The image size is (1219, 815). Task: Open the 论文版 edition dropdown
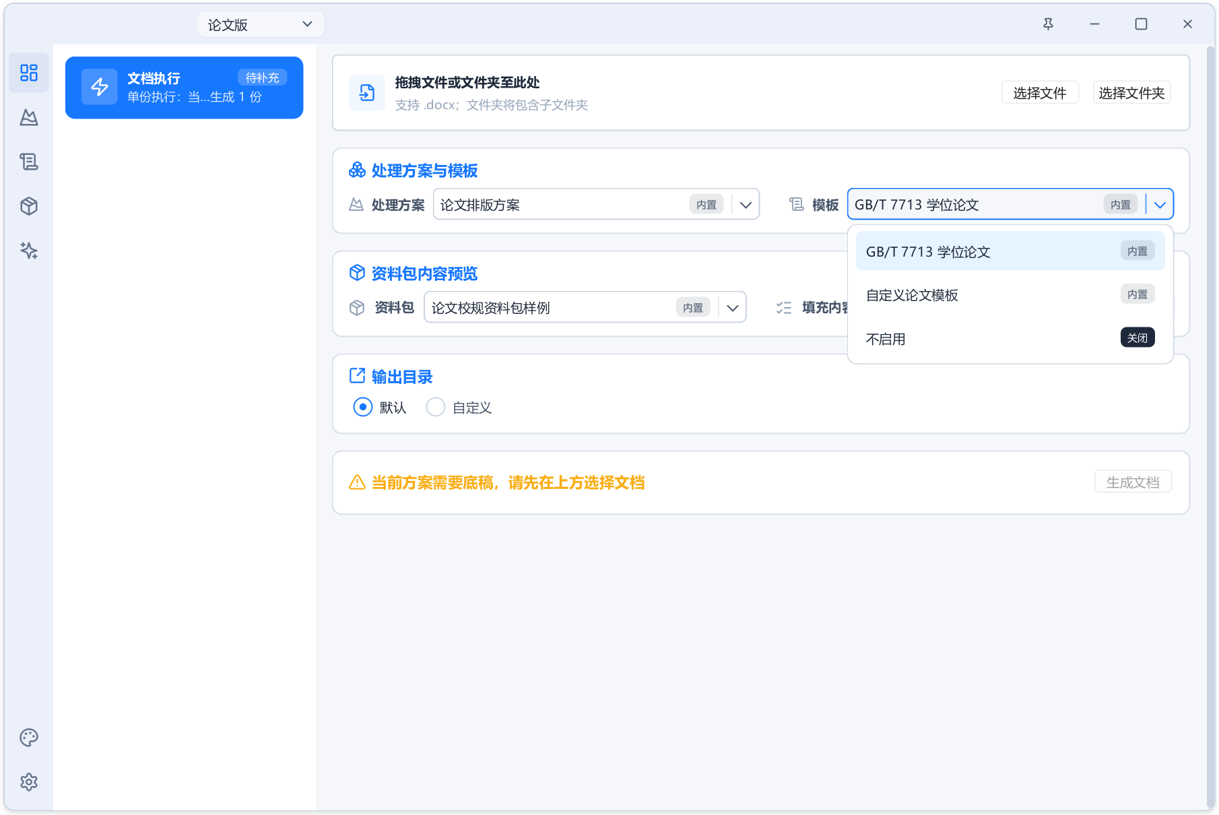(x=261, y=24)
